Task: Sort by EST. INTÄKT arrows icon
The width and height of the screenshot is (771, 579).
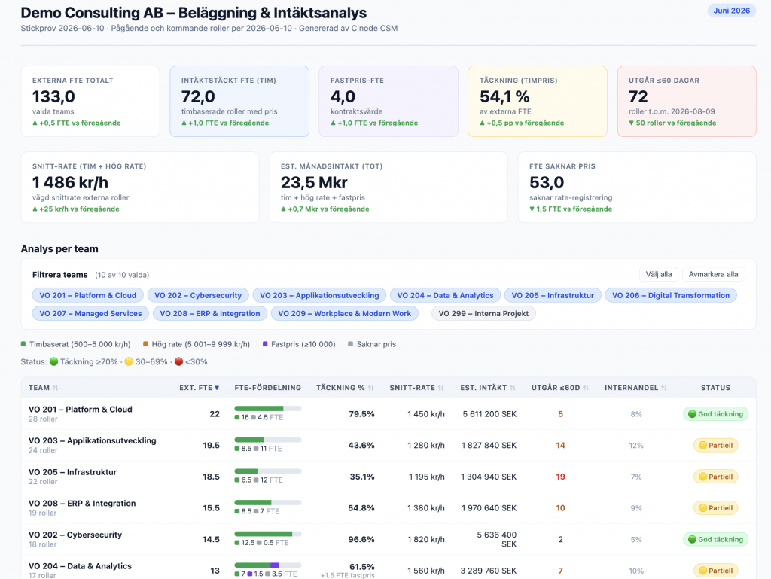Action: [x=513, y=388]
